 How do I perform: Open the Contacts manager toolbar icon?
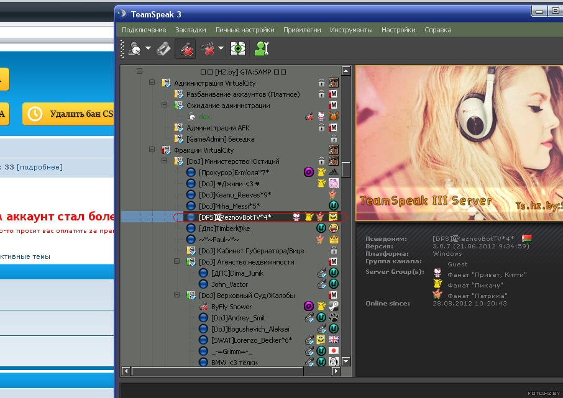click(262, 48)
